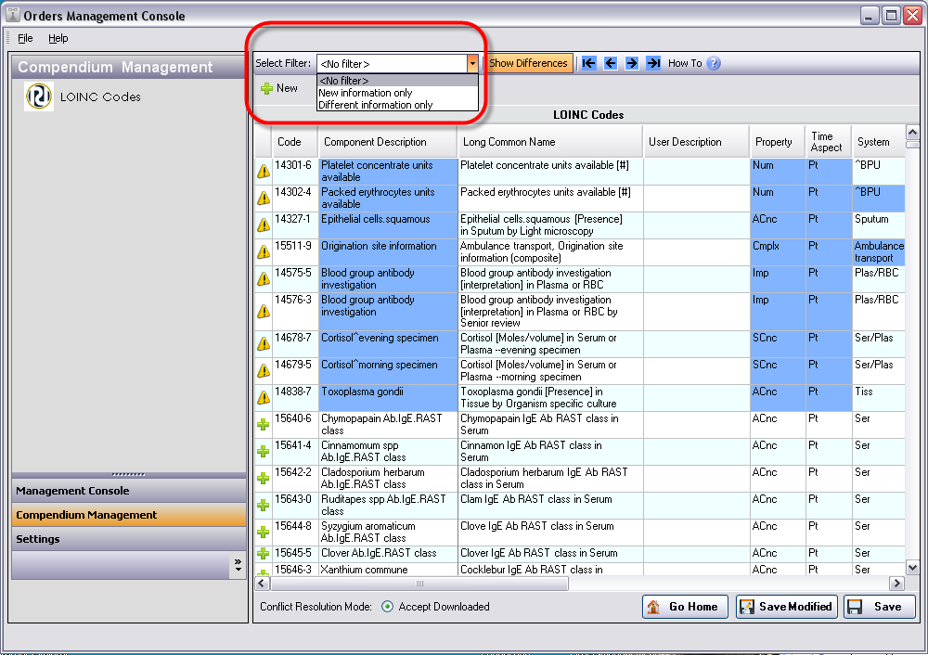
Task: Click warning icon for code 15511-9
Action: (x=264, y=252)
